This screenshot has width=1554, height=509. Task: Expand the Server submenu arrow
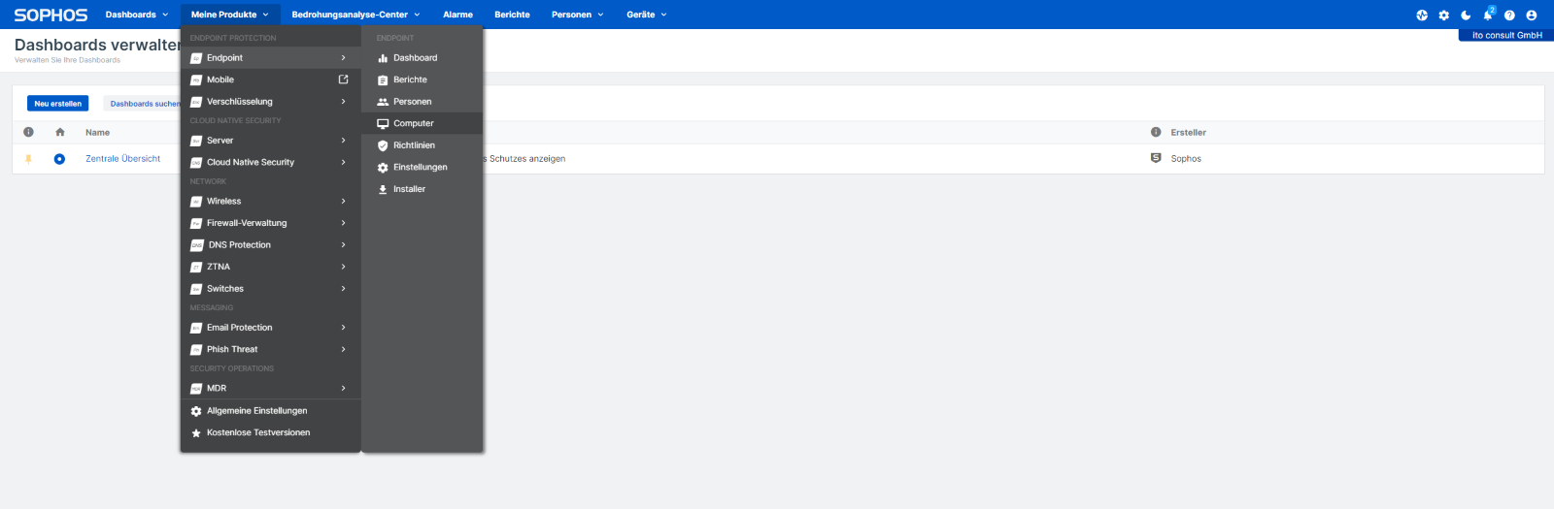343,141
